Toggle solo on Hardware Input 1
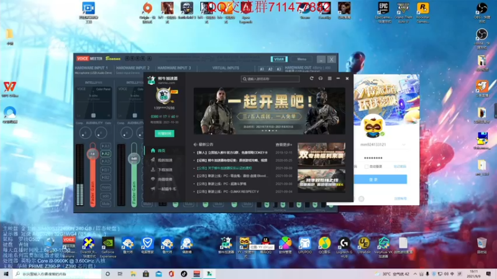 106,196
